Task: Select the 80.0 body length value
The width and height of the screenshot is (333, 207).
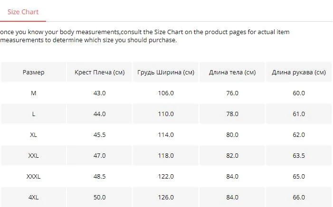Action: click(232, 135)
